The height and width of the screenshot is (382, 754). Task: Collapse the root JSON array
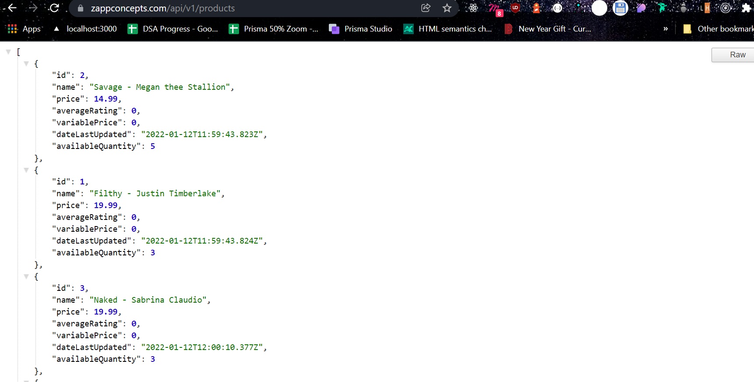pos(8,52)
